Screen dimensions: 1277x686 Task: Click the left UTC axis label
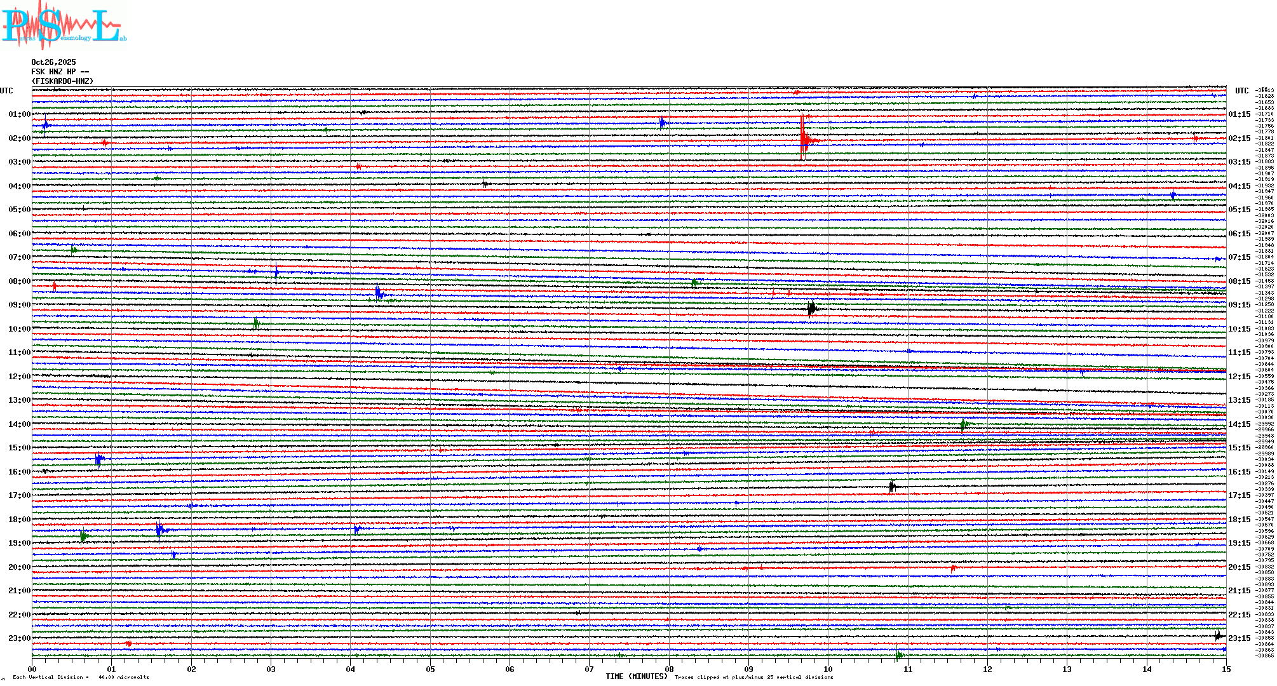(x=6, y=91)
